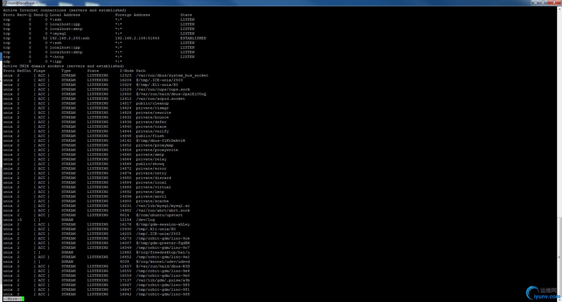Minimize the root@localhost terminal window
562x302 pixels.
point(535,2)
